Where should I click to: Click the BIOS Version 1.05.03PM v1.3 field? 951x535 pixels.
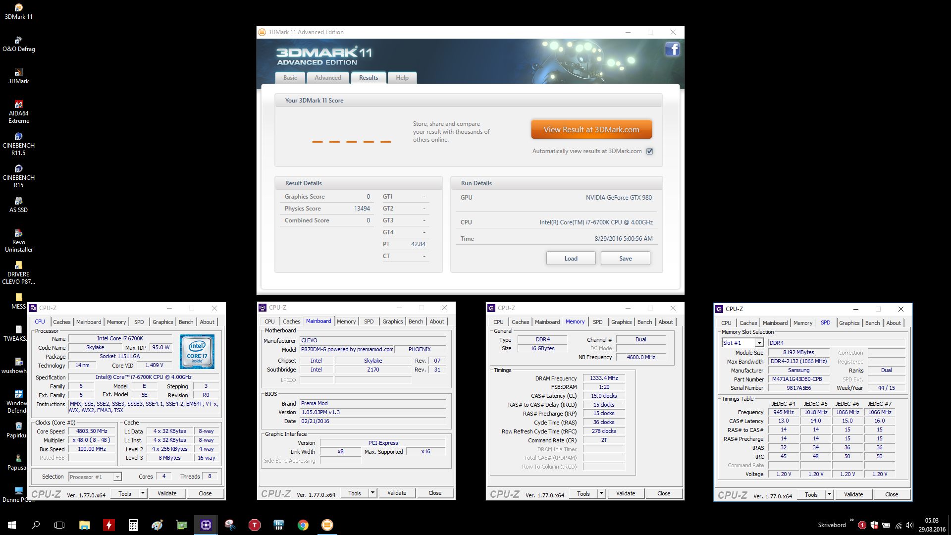tap(373, 412)
